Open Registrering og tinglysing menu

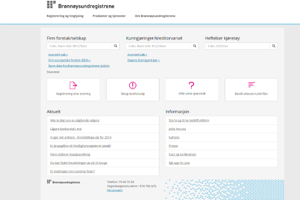coord(65,16)
